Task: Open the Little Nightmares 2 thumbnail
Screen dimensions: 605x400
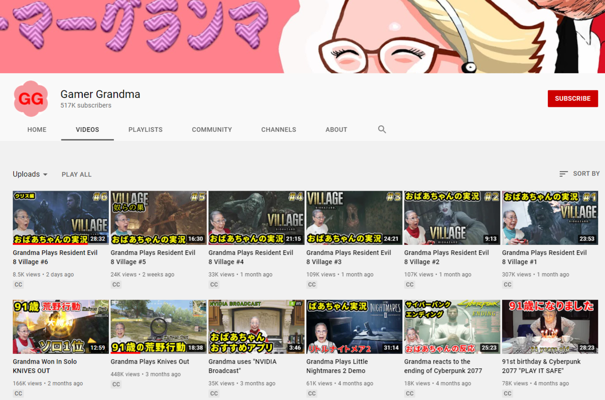Action: (354, 327)
